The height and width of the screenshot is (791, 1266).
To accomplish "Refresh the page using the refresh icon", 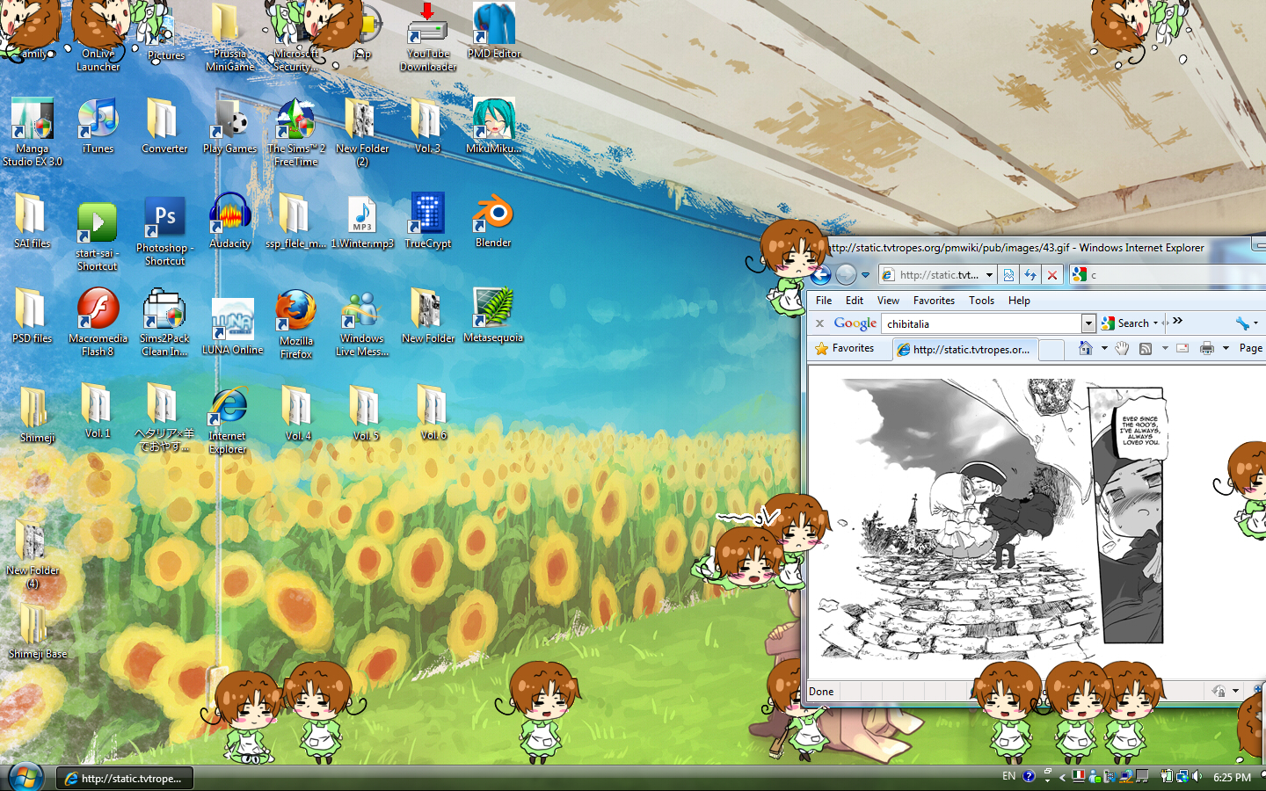I will [1030, 274].
